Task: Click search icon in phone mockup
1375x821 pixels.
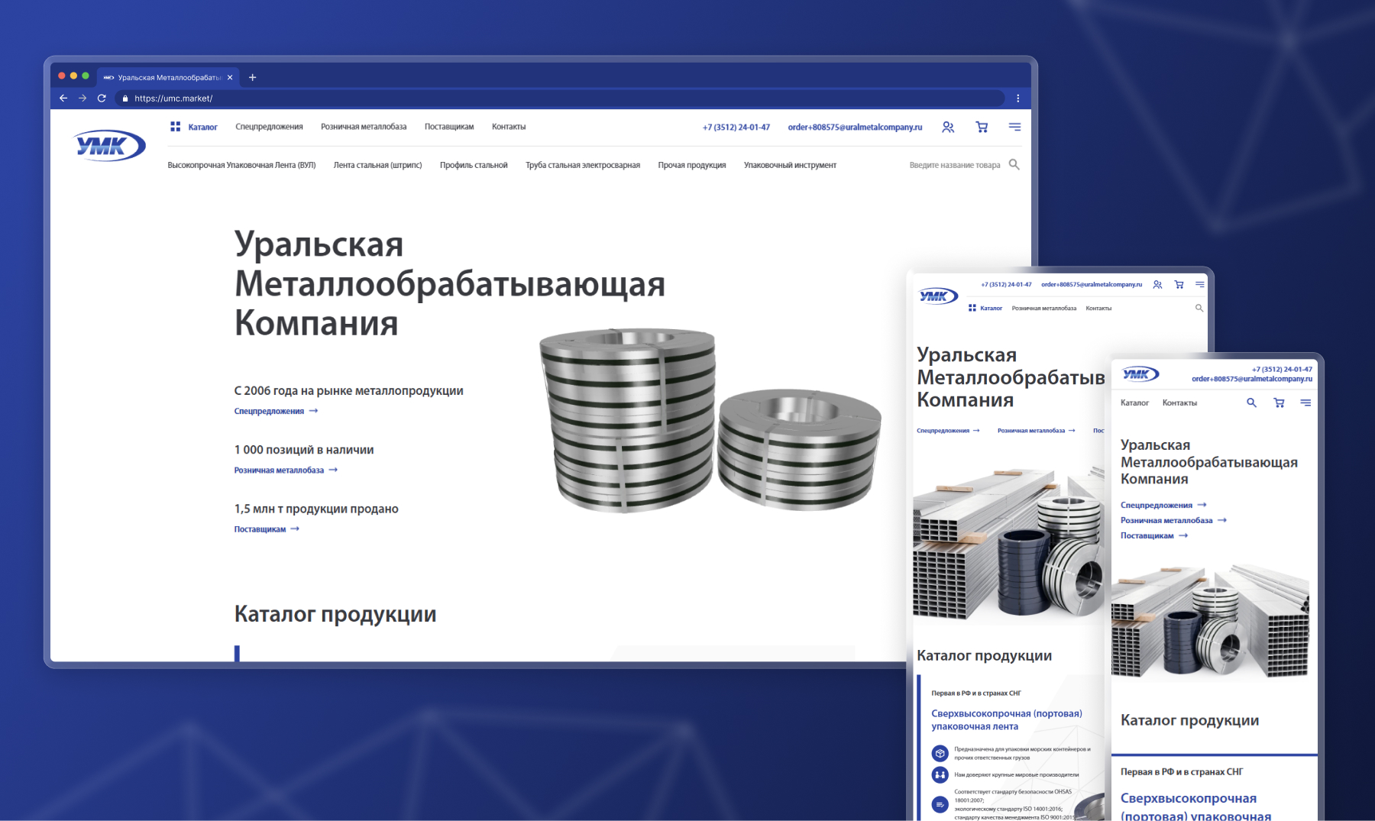Action: (1251, 402)
